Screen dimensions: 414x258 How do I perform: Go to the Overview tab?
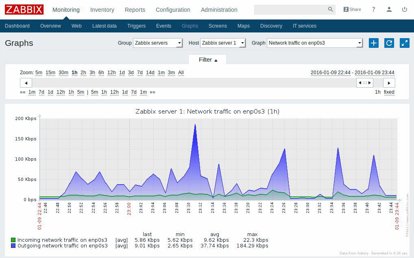pos(50,26)
